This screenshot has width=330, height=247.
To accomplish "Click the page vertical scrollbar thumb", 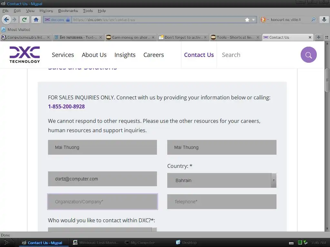I will coord(327,80).
